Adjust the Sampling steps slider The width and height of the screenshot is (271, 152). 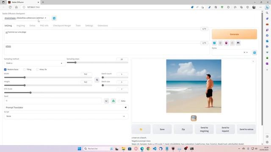(97, 62)
